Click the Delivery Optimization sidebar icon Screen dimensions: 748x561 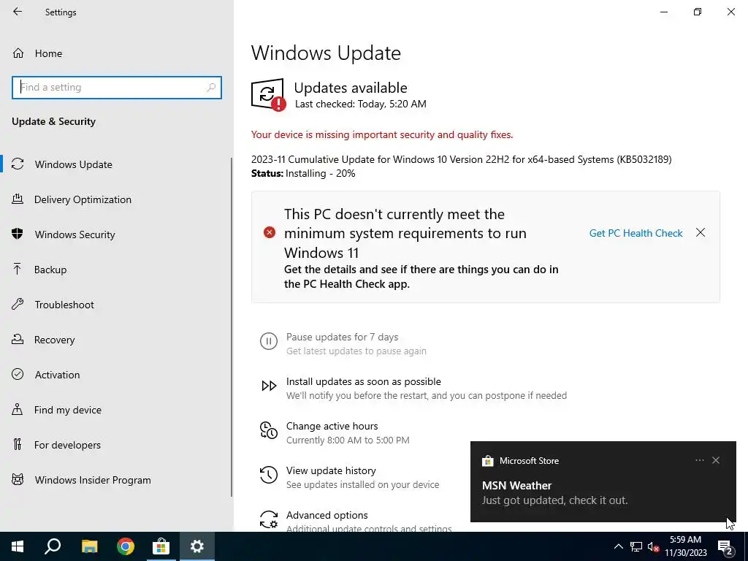click(x=18, y=199)
